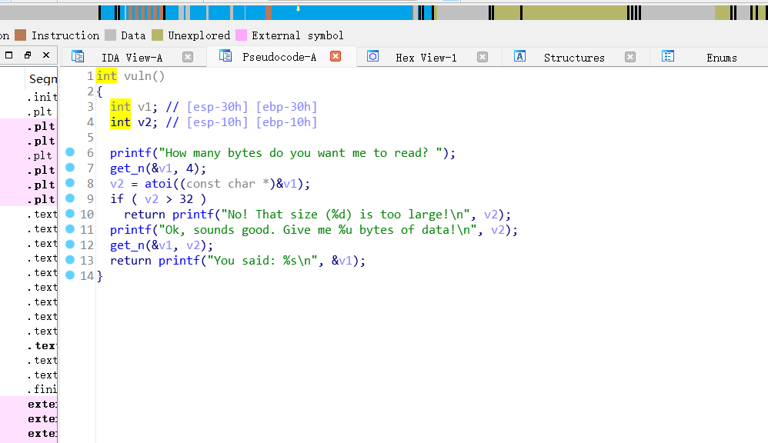
Task: Click the Segment column header
Action: 42,78
